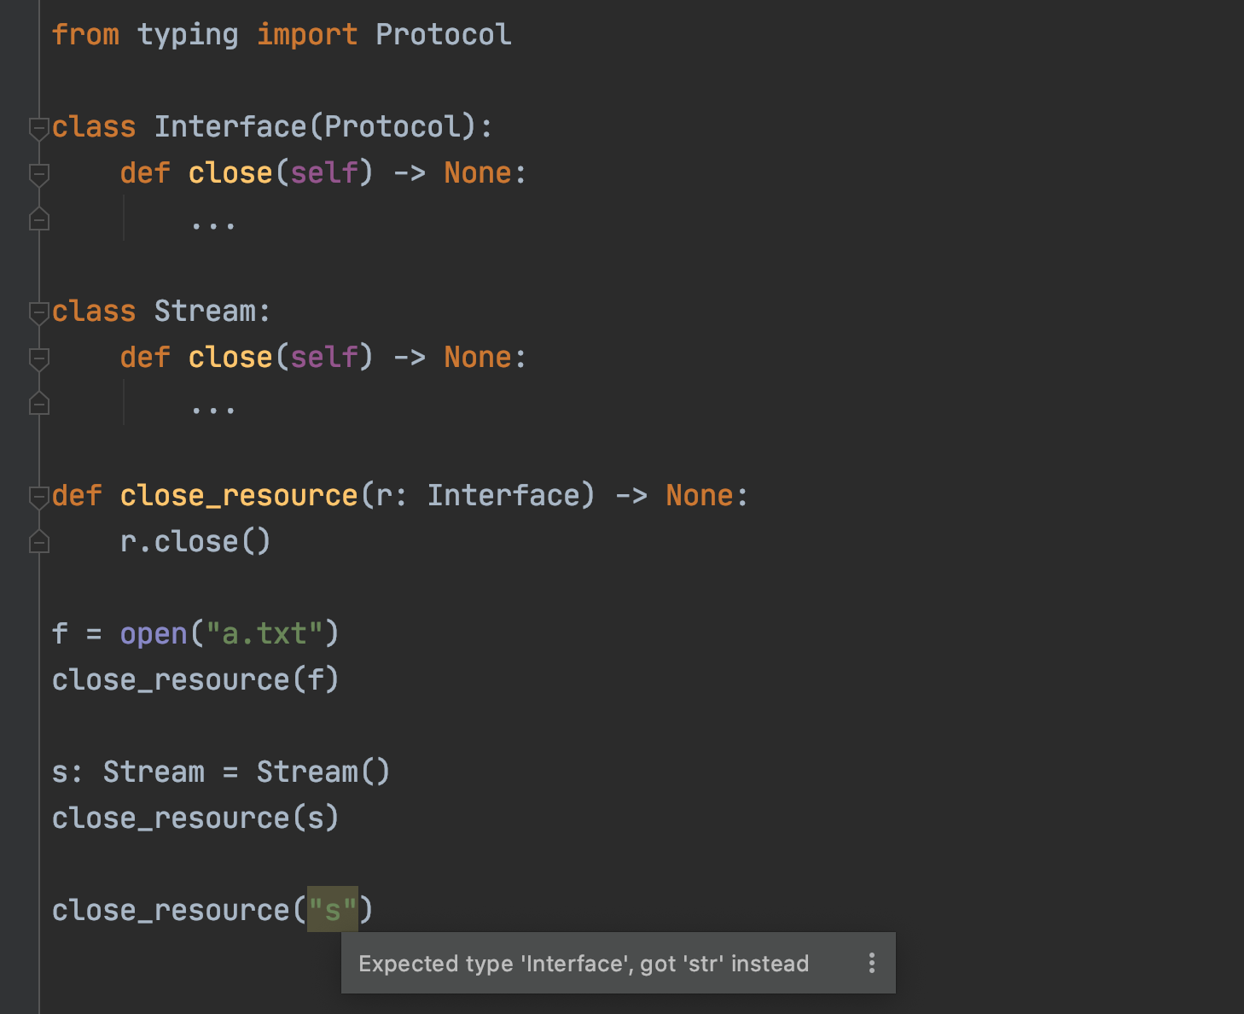Image resolution: width=1244 pixels, height=1014 pixels.
Task: Fold the close method inside Interface
Action: coord(39,174)
